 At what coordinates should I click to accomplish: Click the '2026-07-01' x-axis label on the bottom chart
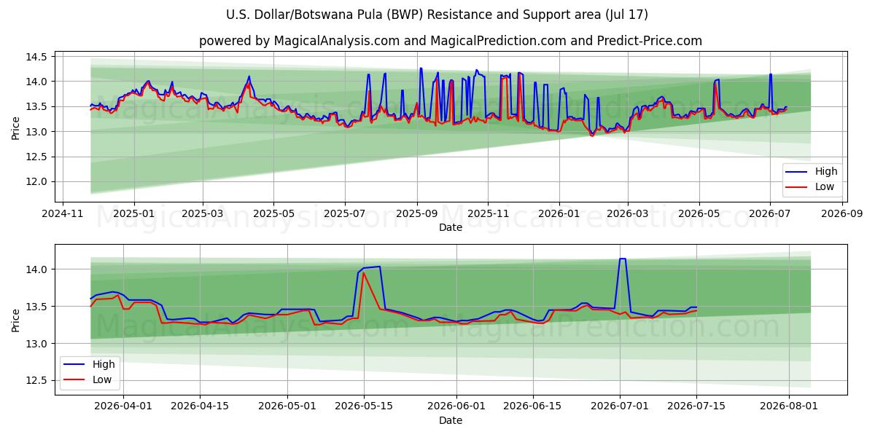pos(619,407)
